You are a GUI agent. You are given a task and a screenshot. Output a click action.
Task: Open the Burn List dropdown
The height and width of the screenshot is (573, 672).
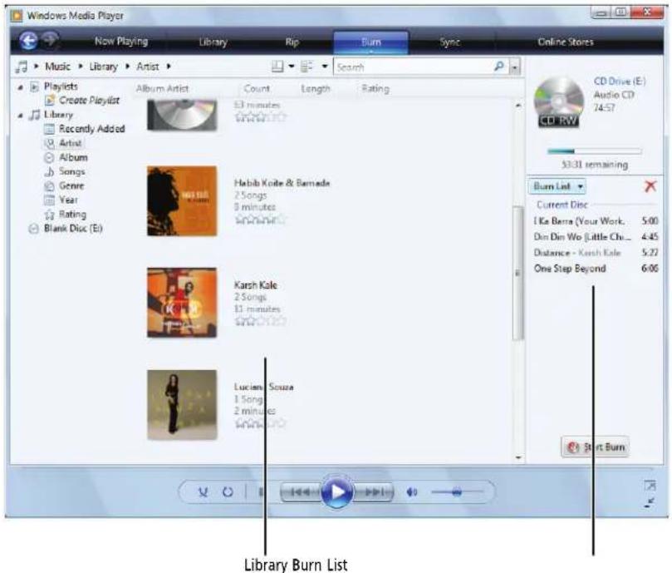coord(557,186)
